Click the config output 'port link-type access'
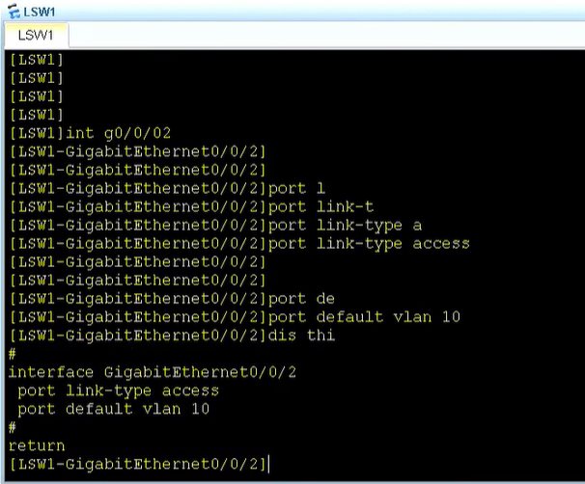 tap(119, 390)
